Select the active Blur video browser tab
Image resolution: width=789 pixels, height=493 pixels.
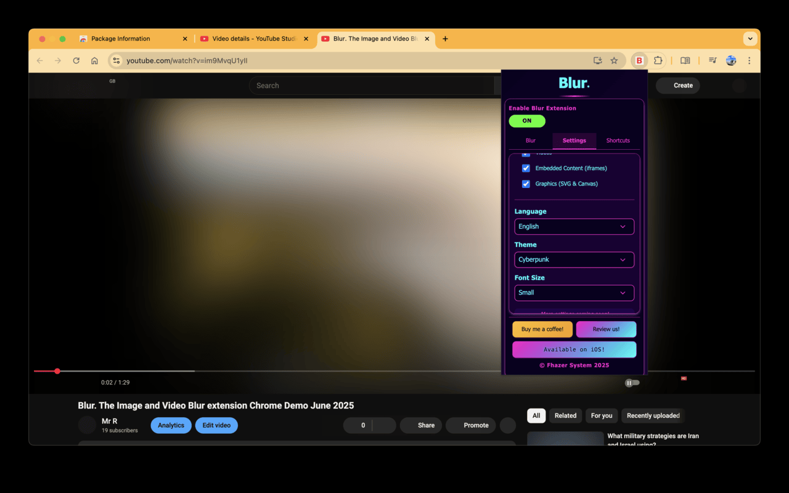[375, 39]
